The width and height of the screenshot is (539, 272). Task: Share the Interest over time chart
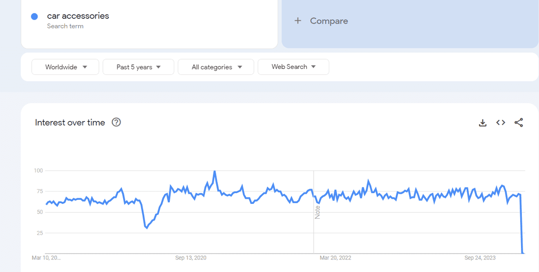coord(519,123)
